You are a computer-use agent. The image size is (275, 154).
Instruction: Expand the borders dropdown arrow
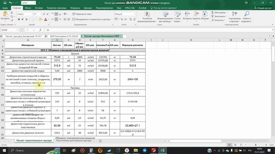pyautogui.click(x=36, y=19)
